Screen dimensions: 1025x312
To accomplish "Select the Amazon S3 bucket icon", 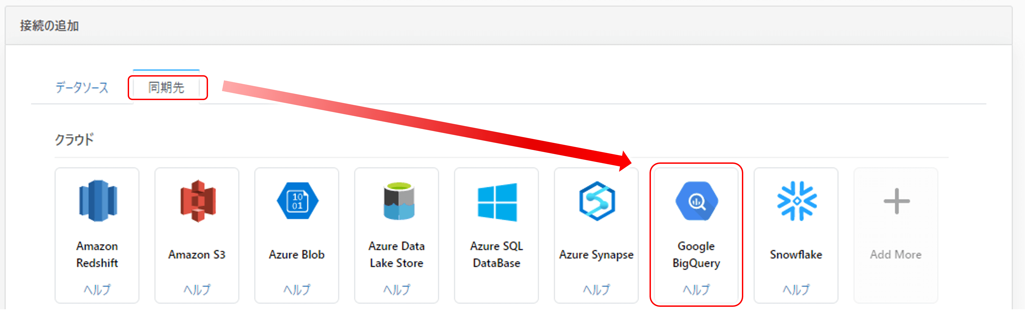I will click(197, 200).
